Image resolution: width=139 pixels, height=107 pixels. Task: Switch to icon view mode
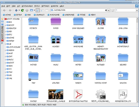[38, 10]
